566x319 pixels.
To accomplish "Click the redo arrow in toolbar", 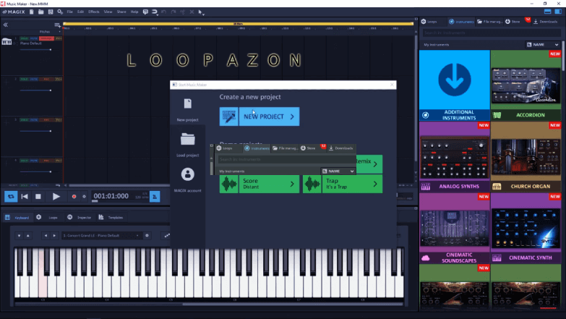I will point(173,12).
